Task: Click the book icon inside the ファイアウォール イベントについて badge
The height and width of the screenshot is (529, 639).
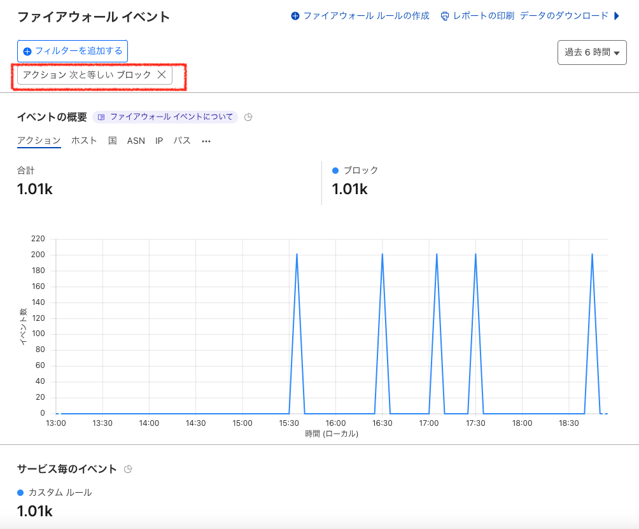Action: (101, 117)
